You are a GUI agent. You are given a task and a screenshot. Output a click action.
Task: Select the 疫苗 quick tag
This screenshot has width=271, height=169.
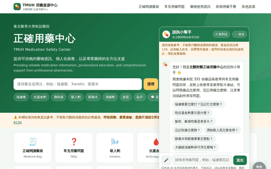point(126,97)
